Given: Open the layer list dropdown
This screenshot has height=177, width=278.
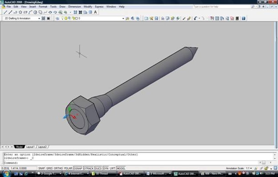Looking at the screenshot, I should (123, 19).
